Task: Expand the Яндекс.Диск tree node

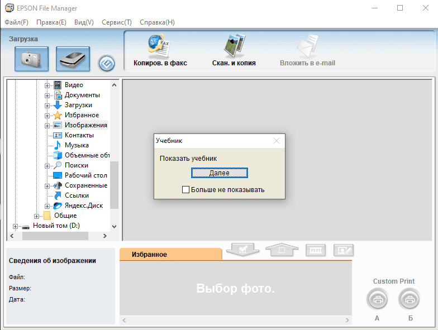Action: click(47, 206)
